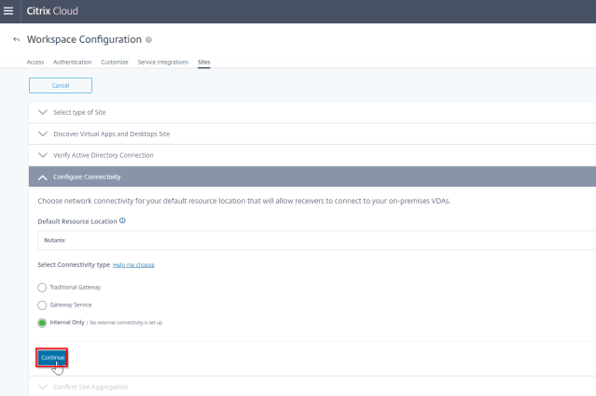Click info icon beside Default Resource Location

pyautogui.click(x=123, y=220)
